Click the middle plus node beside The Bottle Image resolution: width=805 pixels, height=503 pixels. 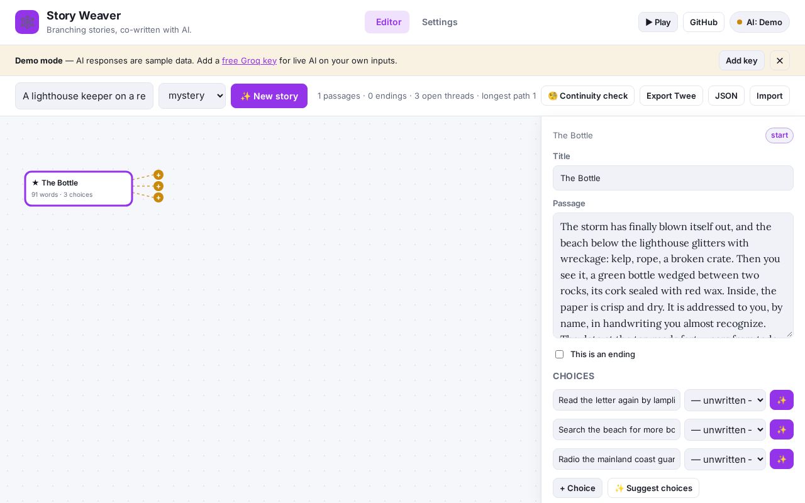point(158,186)
